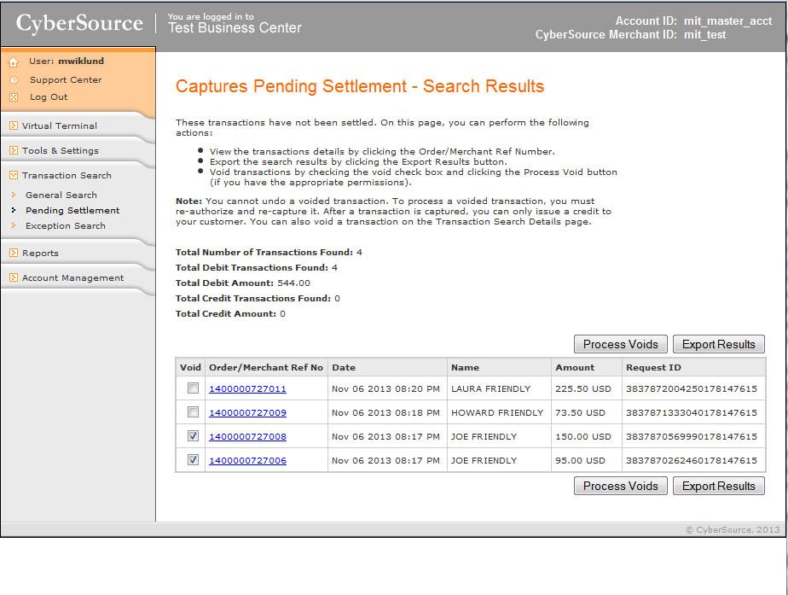The width and height of the screenshot is (788, 595).
Task: Open the Support Center link
Action: tap(66, 80)
